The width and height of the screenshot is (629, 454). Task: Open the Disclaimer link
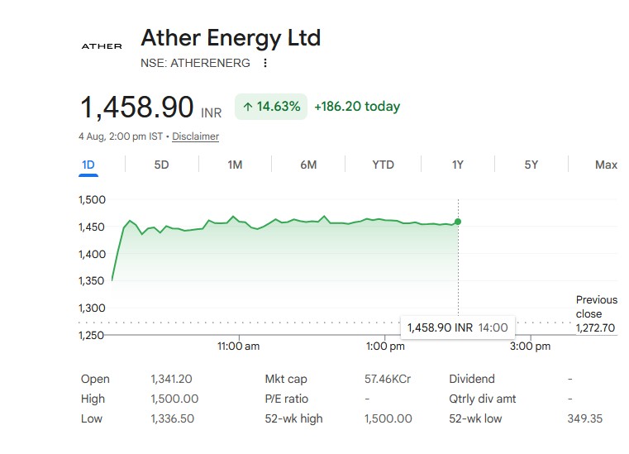195,136
